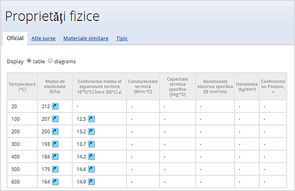Open reference icon beside expansion value 13.2
The width and height of the screenshot is (295, 191).
91,132
